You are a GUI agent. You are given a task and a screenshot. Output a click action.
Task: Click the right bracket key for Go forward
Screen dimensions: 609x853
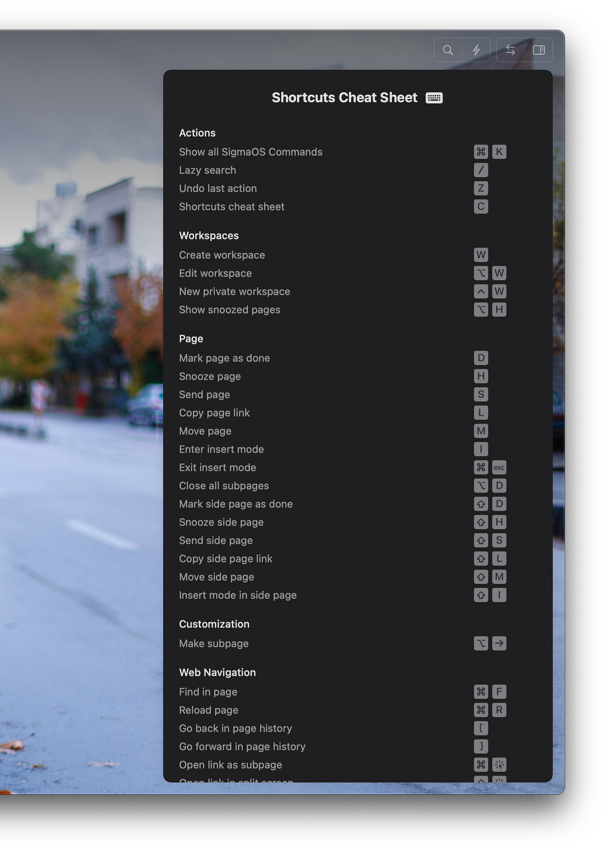pos(481,746)
